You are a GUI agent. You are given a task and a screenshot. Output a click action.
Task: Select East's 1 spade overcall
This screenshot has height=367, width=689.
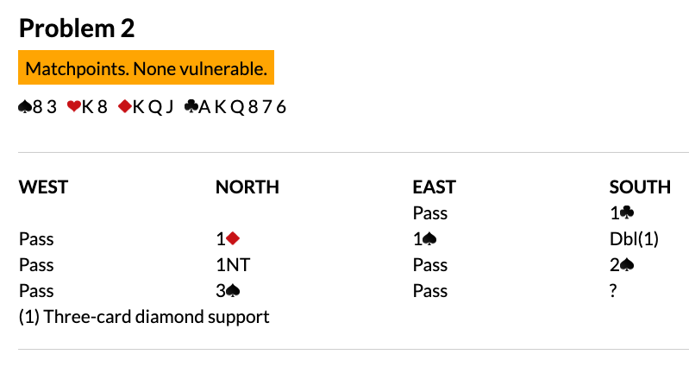pyautogui.click(x=423, y=238)
